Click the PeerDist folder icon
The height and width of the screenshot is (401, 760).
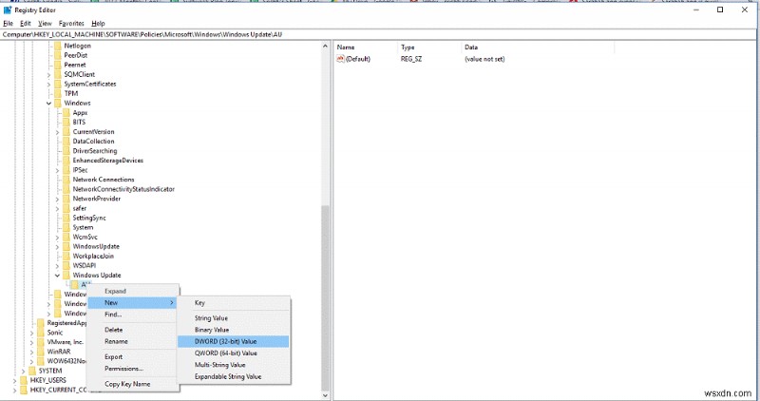(58, 55)
